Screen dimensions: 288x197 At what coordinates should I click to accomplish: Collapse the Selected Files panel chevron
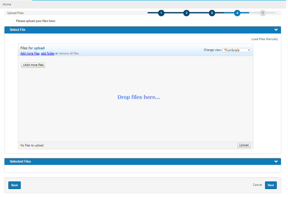(276, 162)
